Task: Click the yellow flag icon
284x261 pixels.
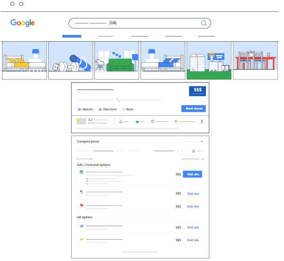Action: (176, 121)
